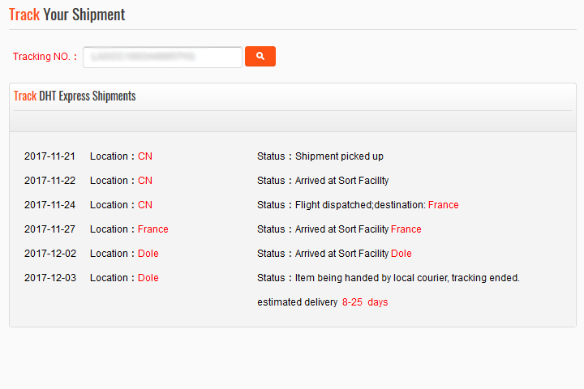The image size is (584, 389).
Task: Select the 'Track DHT Express Shipments' heading
Action: pyautogui.click(x=75, y=96)
